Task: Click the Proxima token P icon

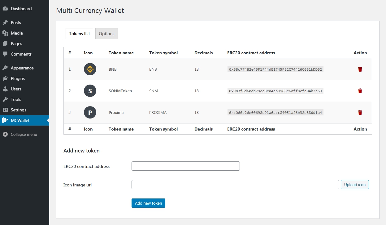Action: [x=90, y=112]
